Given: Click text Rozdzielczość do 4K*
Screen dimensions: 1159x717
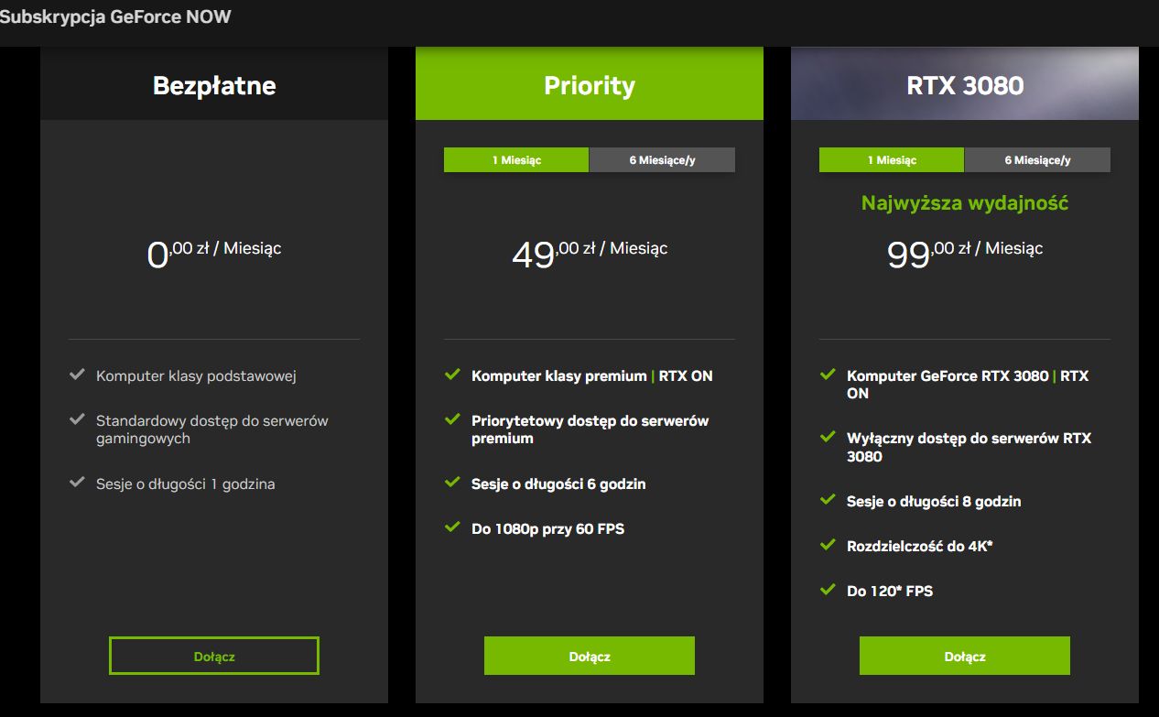Looking at the screenshot, I should pos(920,546).
